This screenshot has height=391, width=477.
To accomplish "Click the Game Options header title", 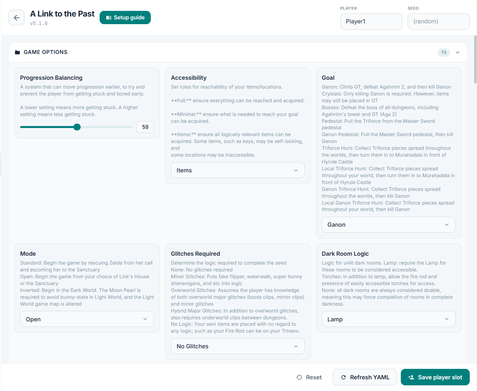I will click(46, 52).
